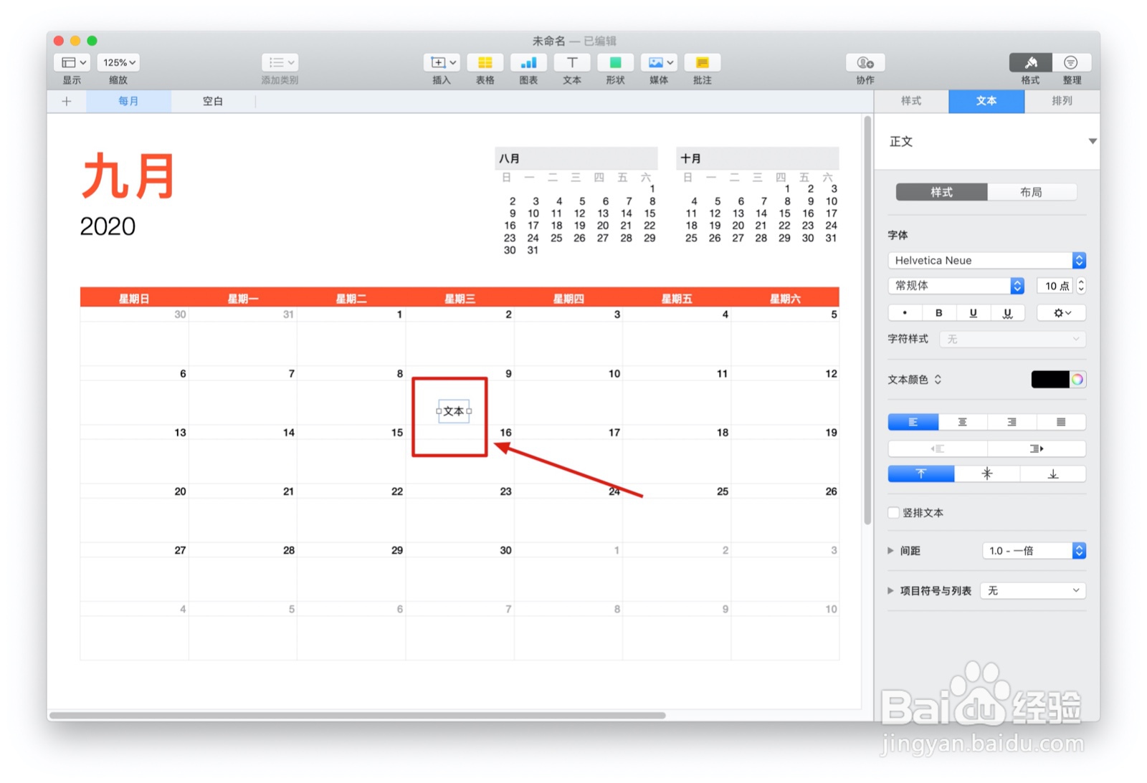Viewport: 1147px width, 783px height.
Task: Align text right
Action: tap(1012, 422)
